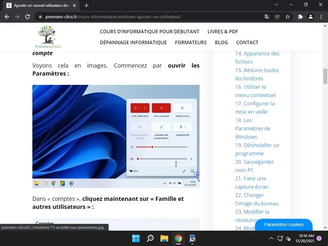This screenshot has width=328, height=246.
Task: Select the Ajouter un nouvel utilisateur tab
Action: (41, 5)
